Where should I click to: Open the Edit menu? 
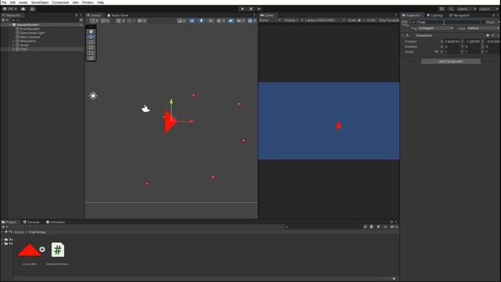(x=13, y=2)
